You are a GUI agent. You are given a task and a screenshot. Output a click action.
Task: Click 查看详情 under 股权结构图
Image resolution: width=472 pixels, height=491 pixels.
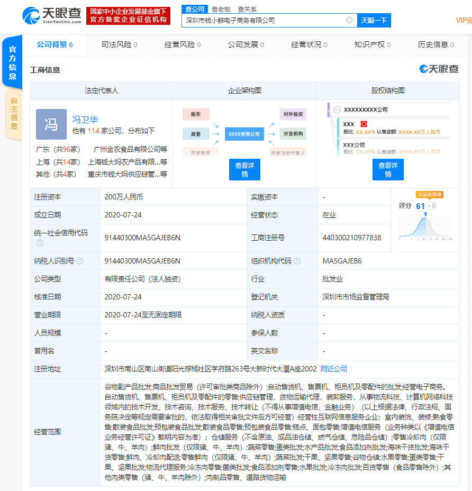tap(388, 170)
